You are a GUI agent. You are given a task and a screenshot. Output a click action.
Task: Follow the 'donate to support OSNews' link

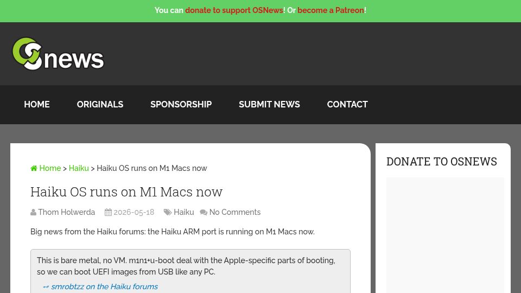click(x=234, y=10)
